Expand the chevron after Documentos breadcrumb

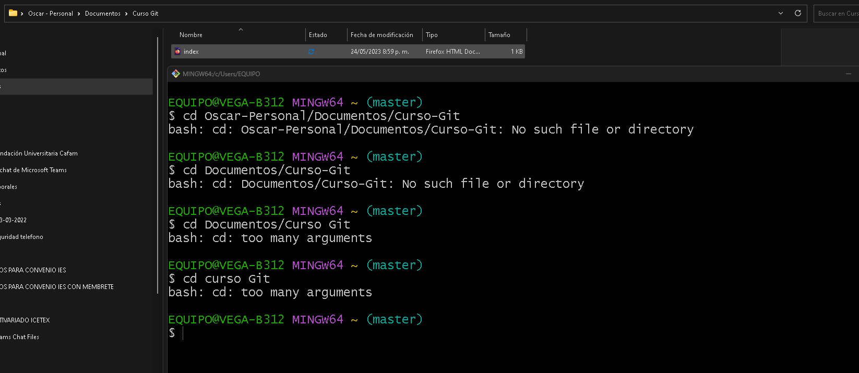(126, 14)
